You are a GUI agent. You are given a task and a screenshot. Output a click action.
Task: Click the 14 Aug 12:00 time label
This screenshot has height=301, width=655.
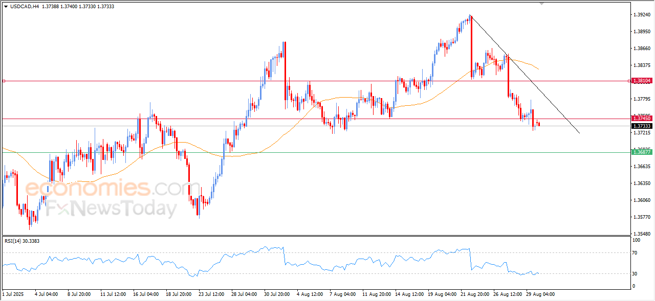(409, 294)
